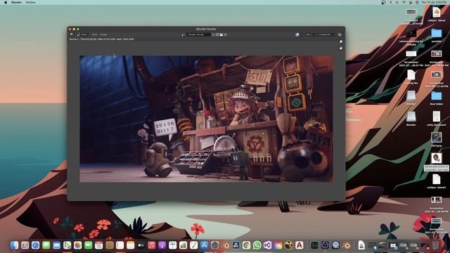
Task: Open Messages from the Dock
Action: (46, 245)
